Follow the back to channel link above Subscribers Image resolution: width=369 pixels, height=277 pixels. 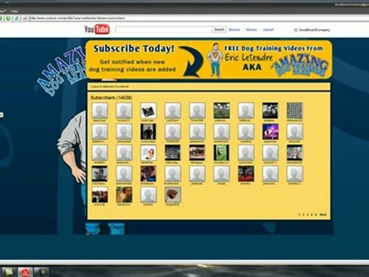(x=109, y=86)
